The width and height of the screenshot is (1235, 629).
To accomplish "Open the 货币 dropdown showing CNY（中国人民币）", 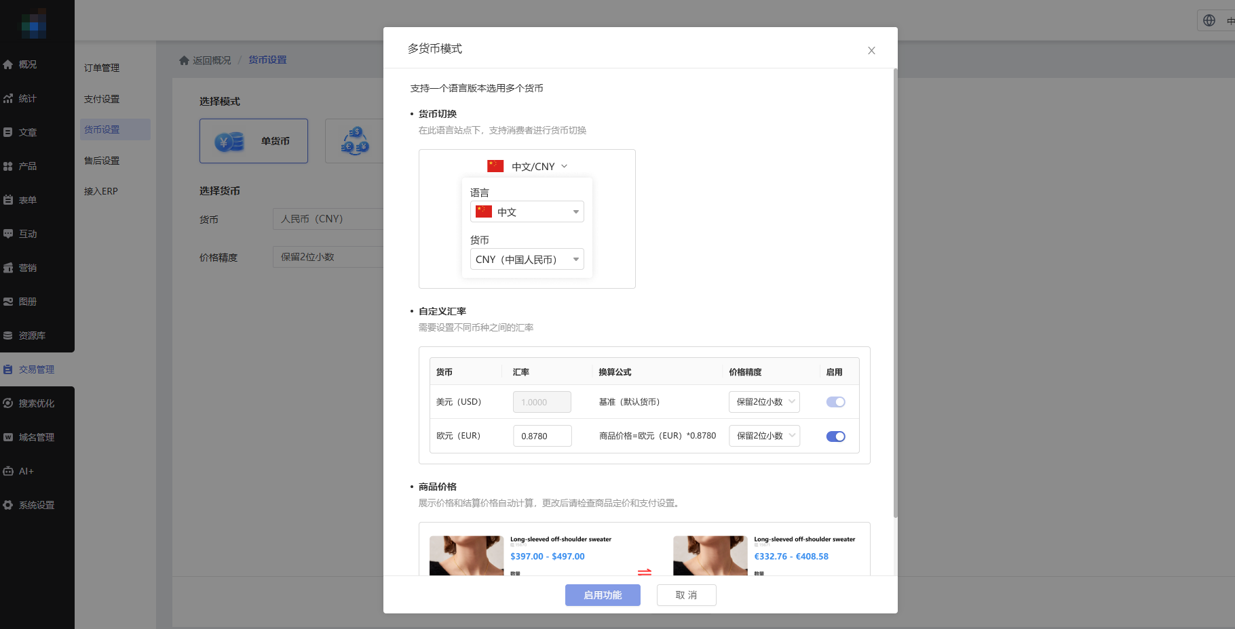I will (x=527, y=259).
